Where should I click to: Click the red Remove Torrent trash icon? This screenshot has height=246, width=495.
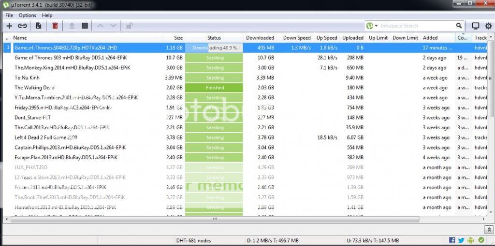tap(55, 26)
